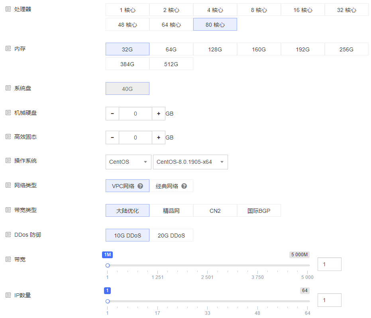This screenshot has width=371, height=318.
Task: Click the plus icon for 高效固态
Action: [x=159, y=137]
